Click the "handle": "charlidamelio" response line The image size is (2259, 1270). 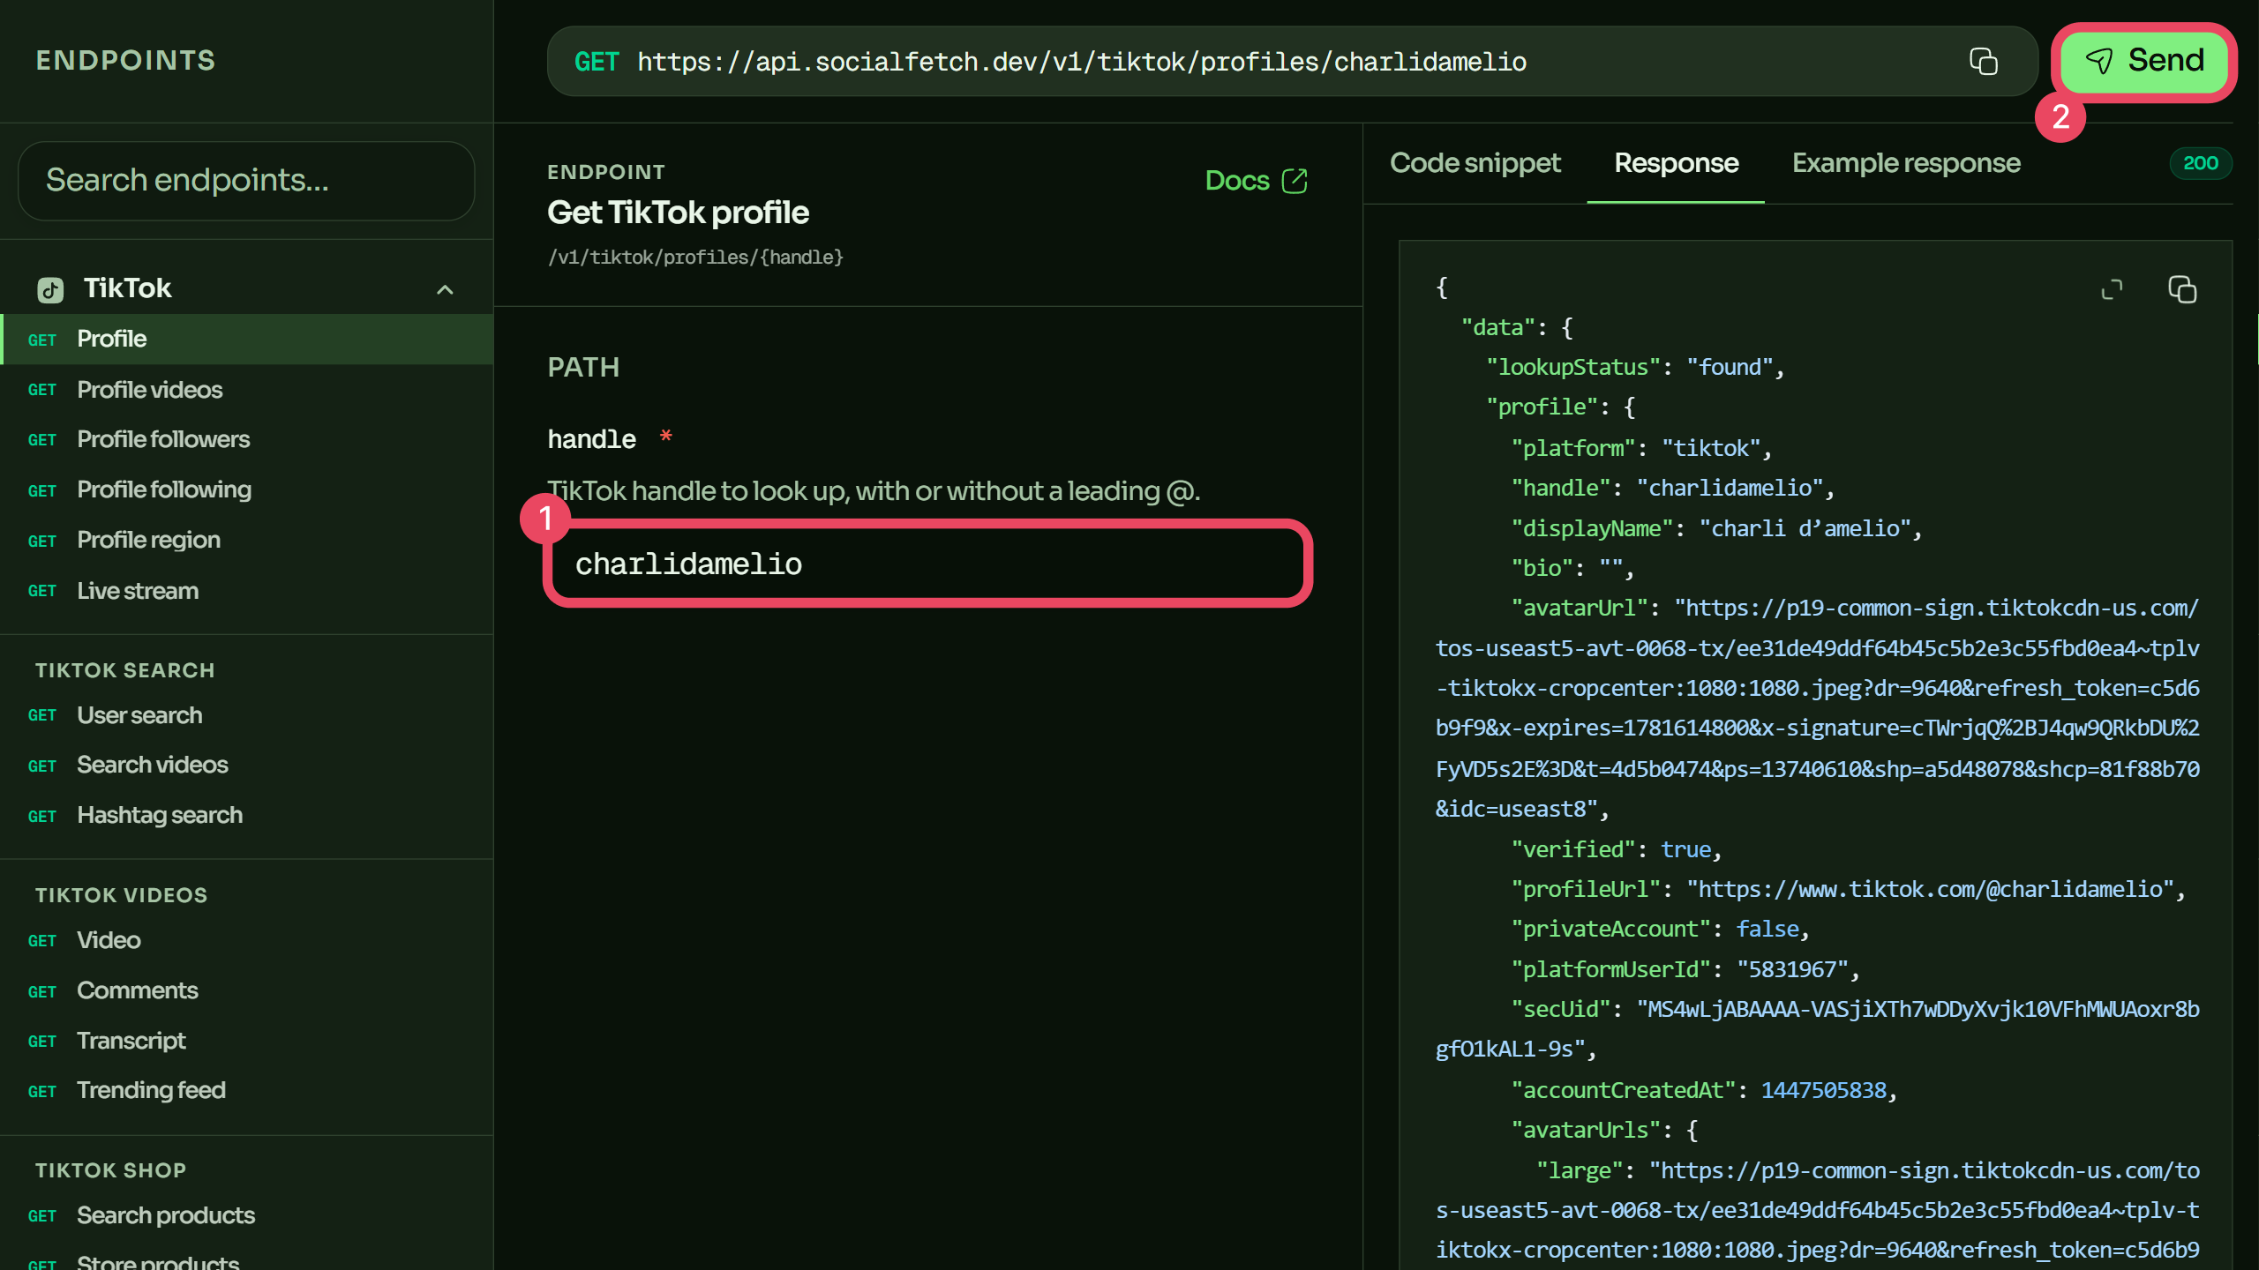pos(1673,488)
